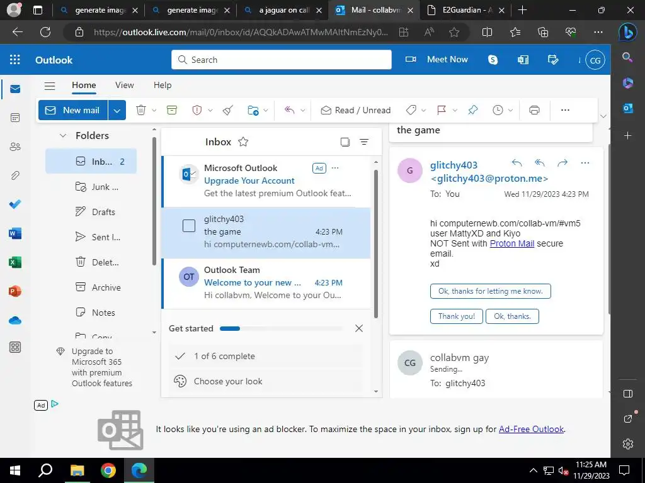Open More apps icon in left rail

(x=15, y=347)
